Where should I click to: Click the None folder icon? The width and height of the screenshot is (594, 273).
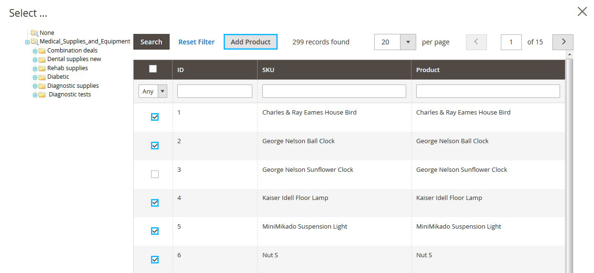tap(34, 33)
